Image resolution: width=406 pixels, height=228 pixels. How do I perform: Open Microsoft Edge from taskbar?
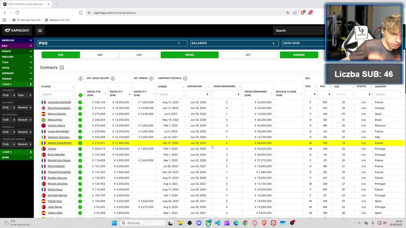(236, 223)
